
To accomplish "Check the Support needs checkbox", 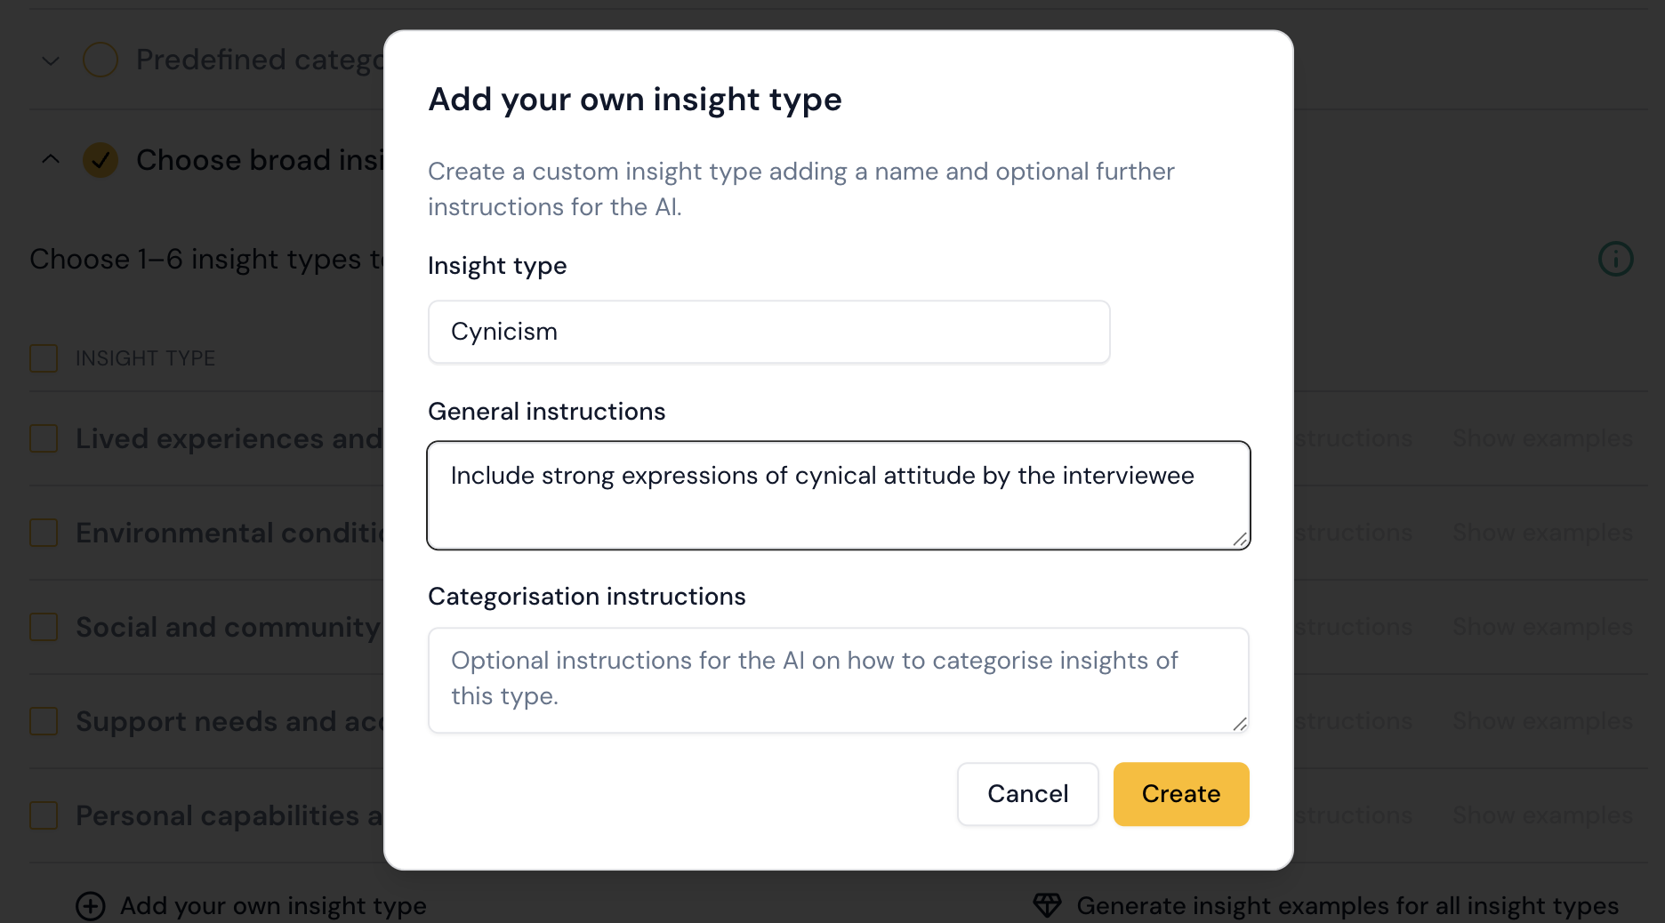I will [44, 721].
